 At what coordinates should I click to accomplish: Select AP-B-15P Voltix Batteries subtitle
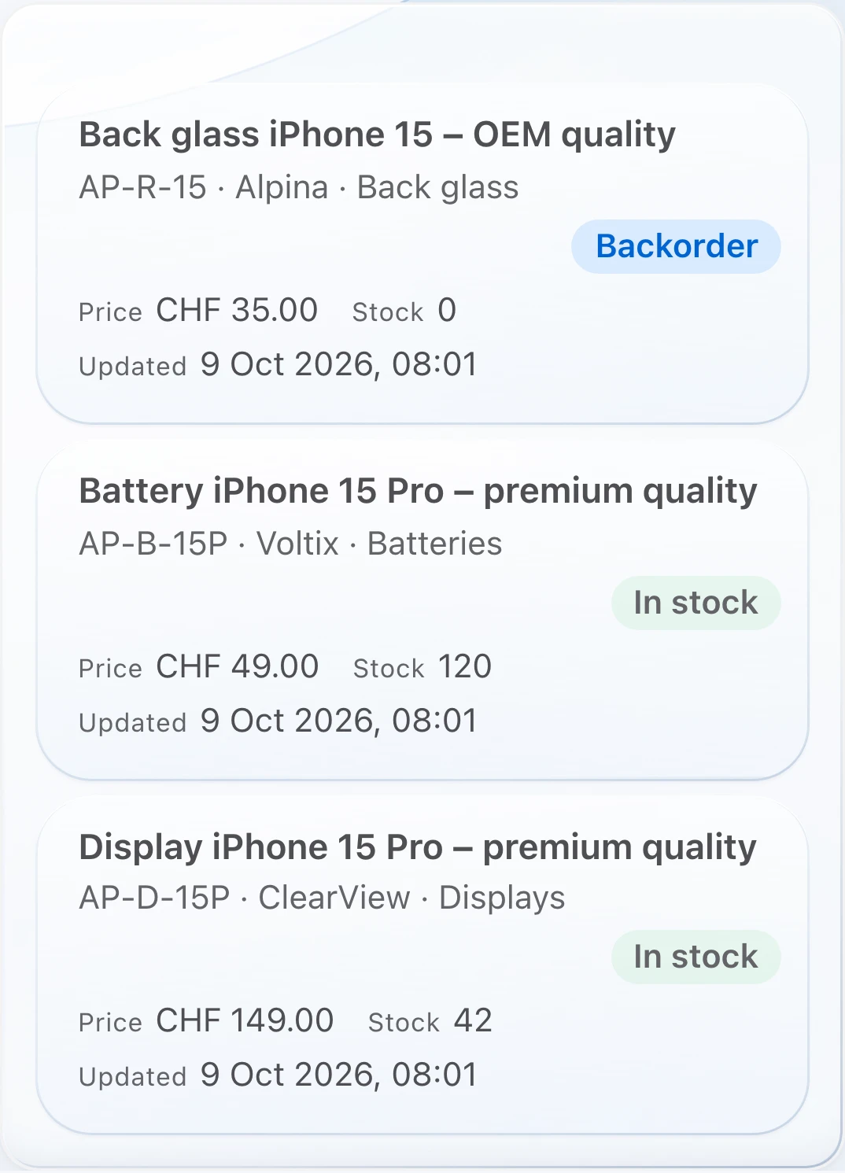(x=290, y=544)
